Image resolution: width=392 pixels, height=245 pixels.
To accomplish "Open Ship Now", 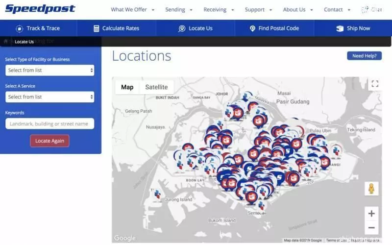I will (x=353, y=28).
